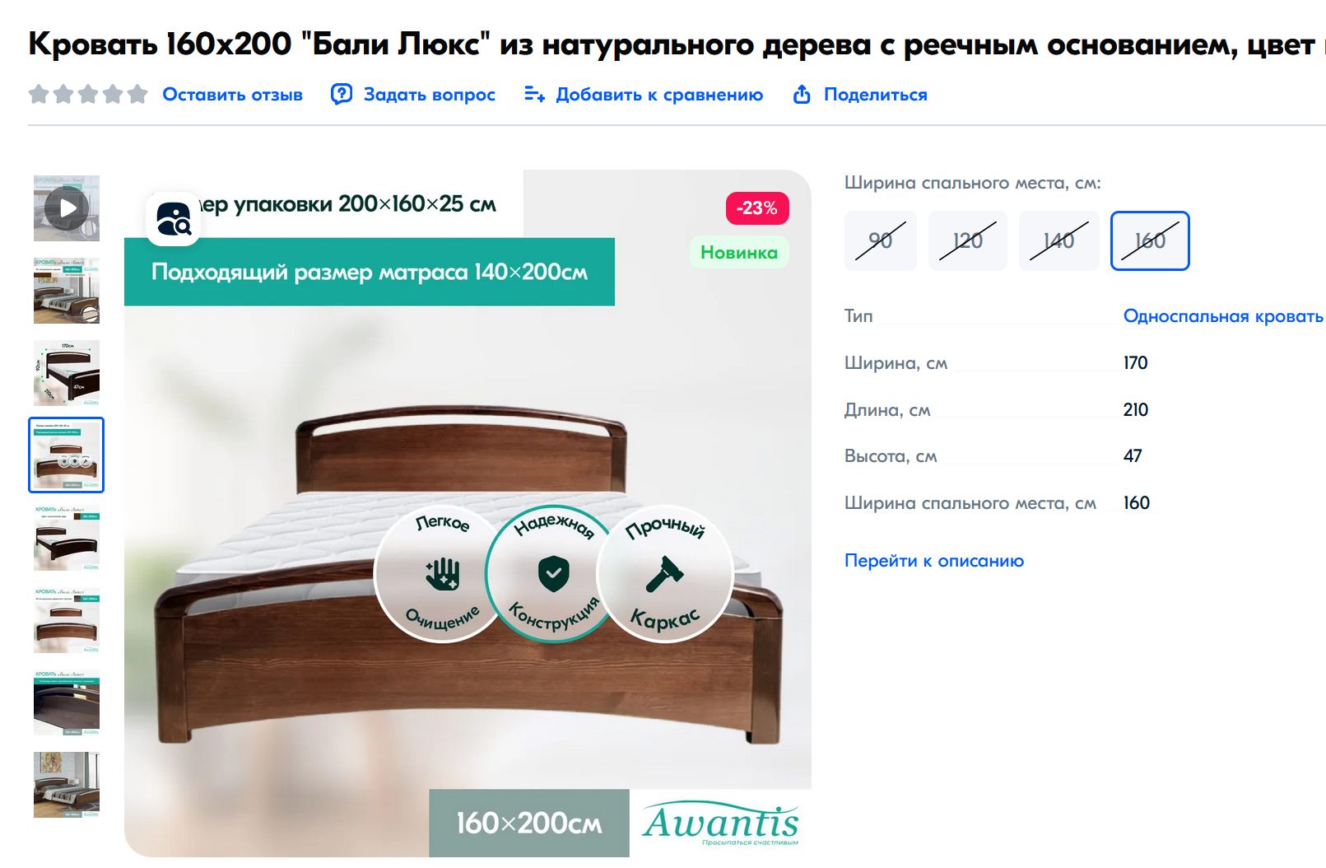
Task: Click the fifth rating star
Action: coord(137,95)
